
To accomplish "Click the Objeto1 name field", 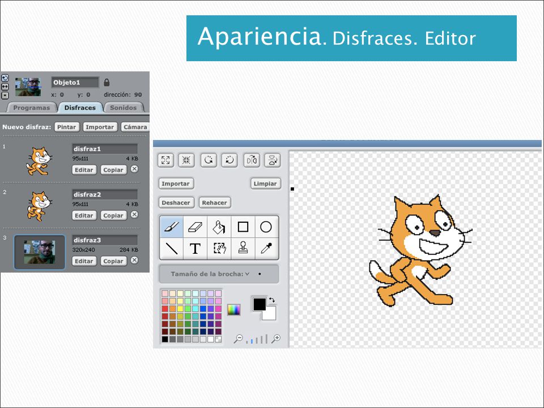I will (75, 82).
